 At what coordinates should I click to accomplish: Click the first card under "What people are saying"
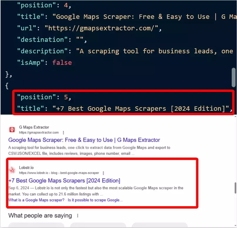pos(36,226)
